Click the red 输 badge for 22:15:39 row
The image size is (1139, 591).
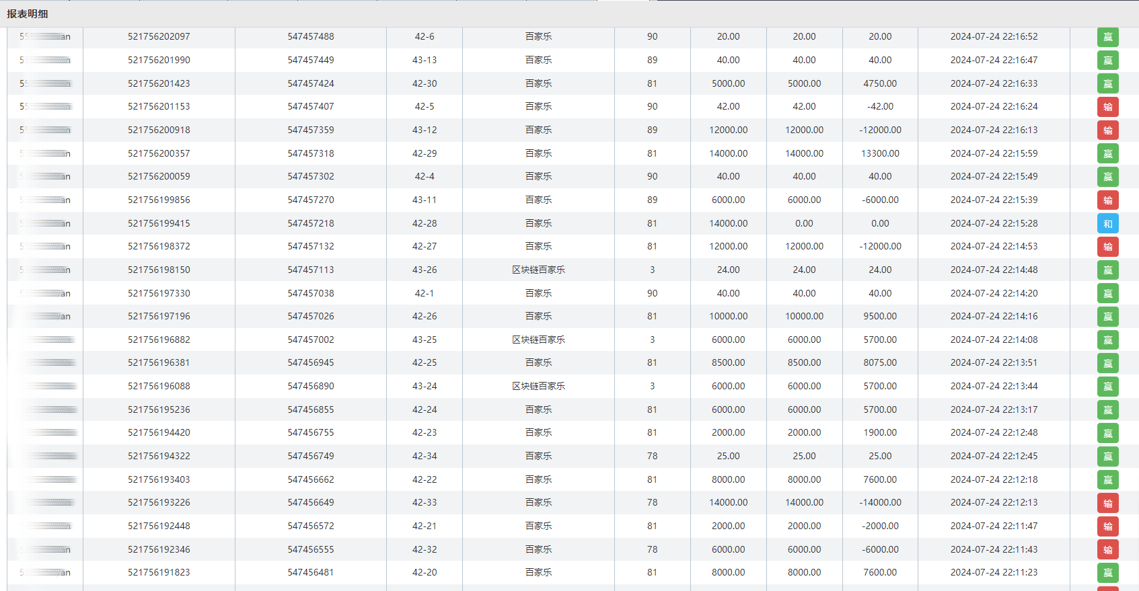[1107, 200]
